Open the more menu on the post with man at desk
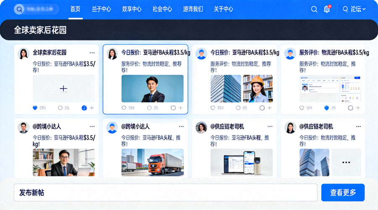The height and width of the screenshot is (210, 378). coord(92,126)
